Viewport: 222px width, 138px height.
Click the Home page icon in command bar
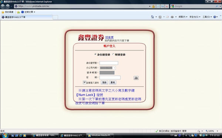point(152,17)
